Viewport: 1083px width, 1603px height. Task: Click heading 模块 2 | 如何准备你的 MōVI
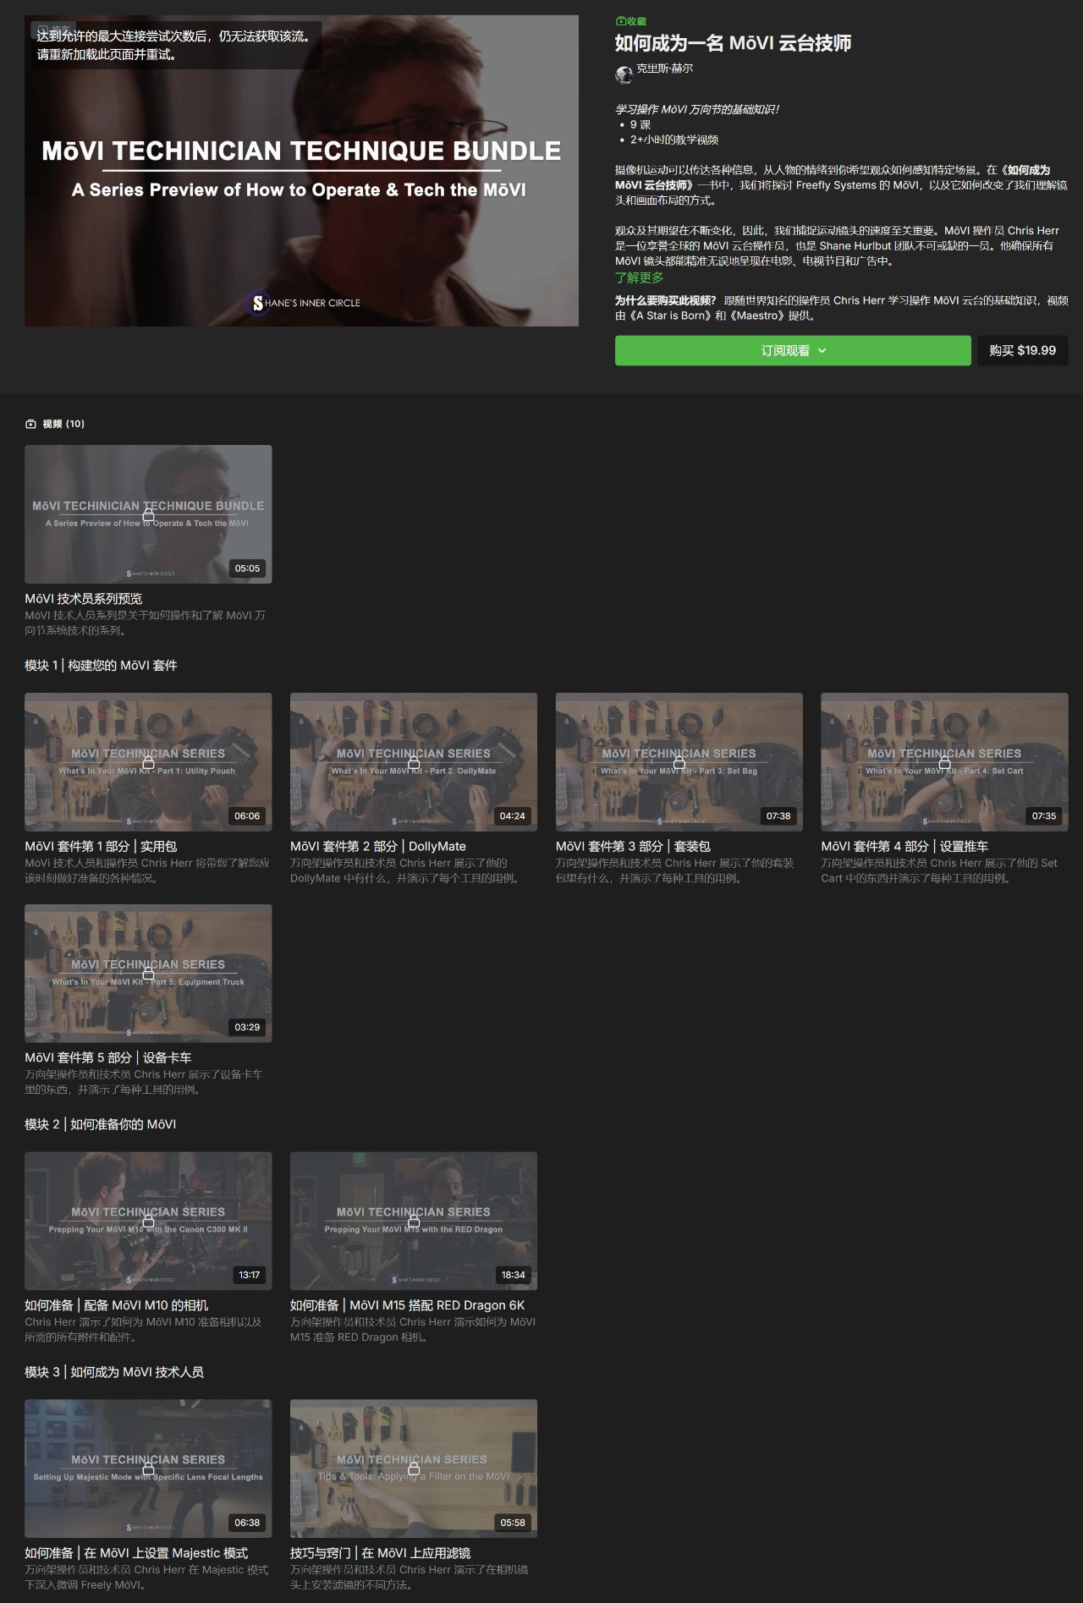100,1124
